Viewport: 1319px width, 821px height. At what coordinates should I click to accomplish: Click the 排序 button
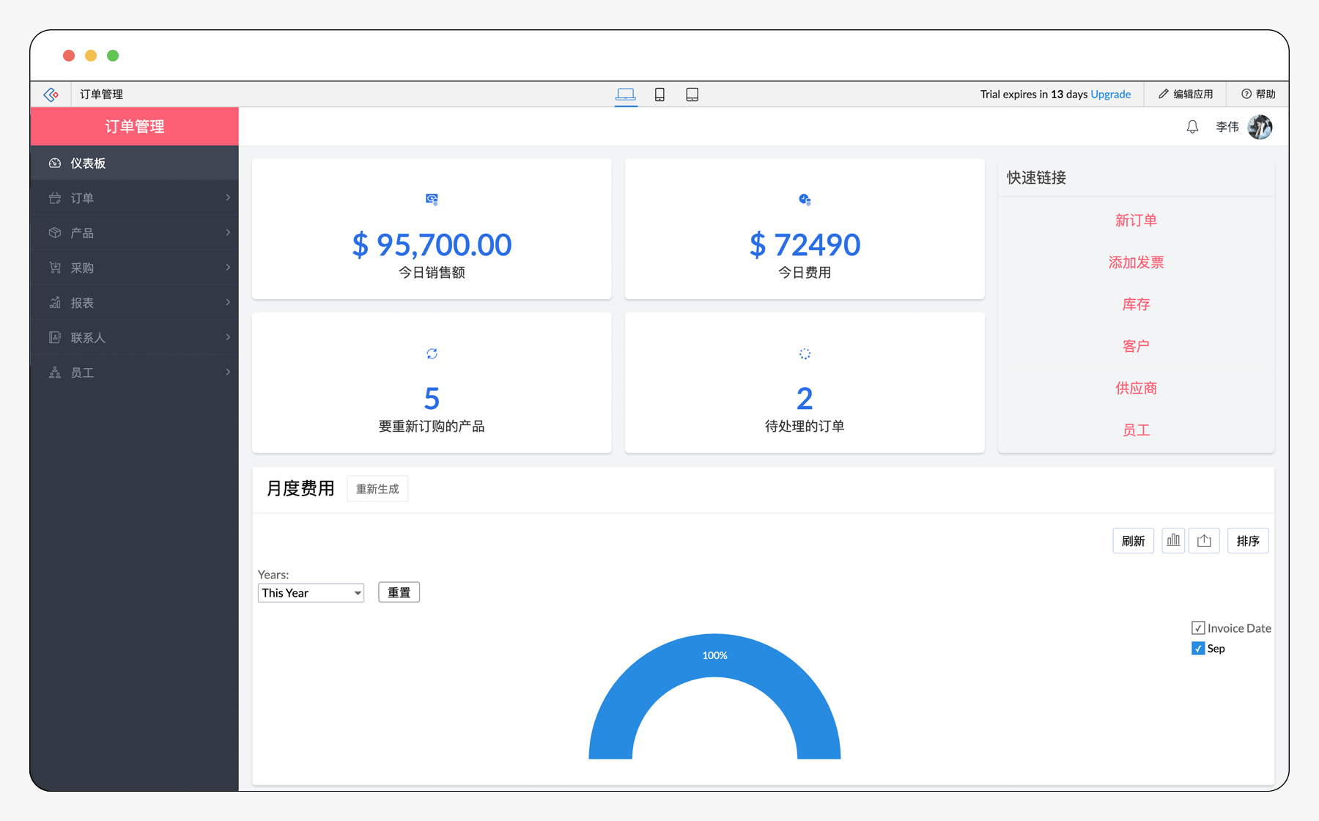point(1247,541)
